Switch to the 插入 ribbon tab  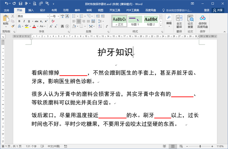click(x=31, y=10)
